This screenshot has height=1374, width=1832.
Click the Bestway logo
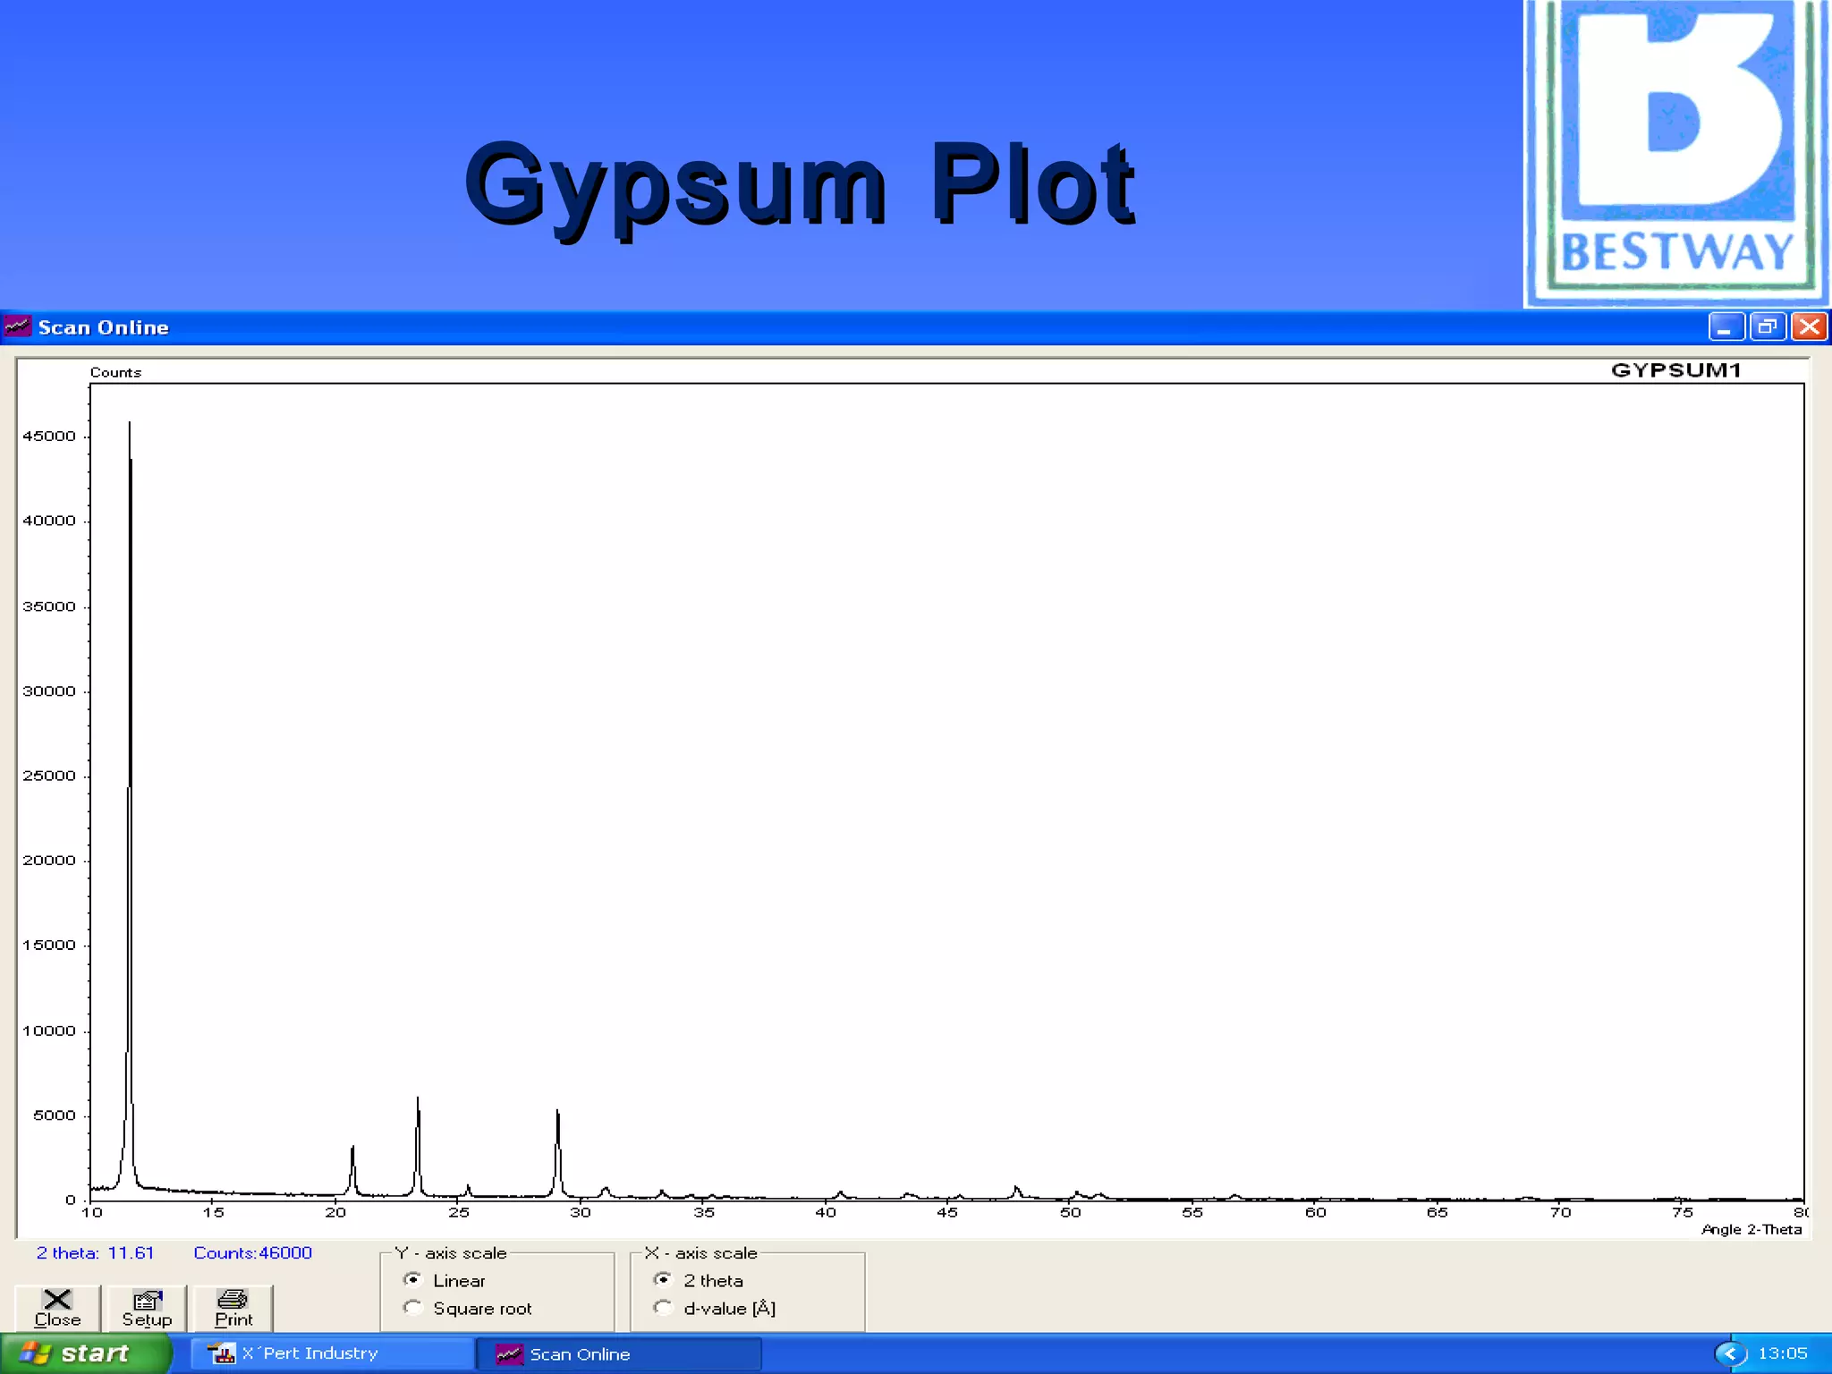pos(1677,154)
